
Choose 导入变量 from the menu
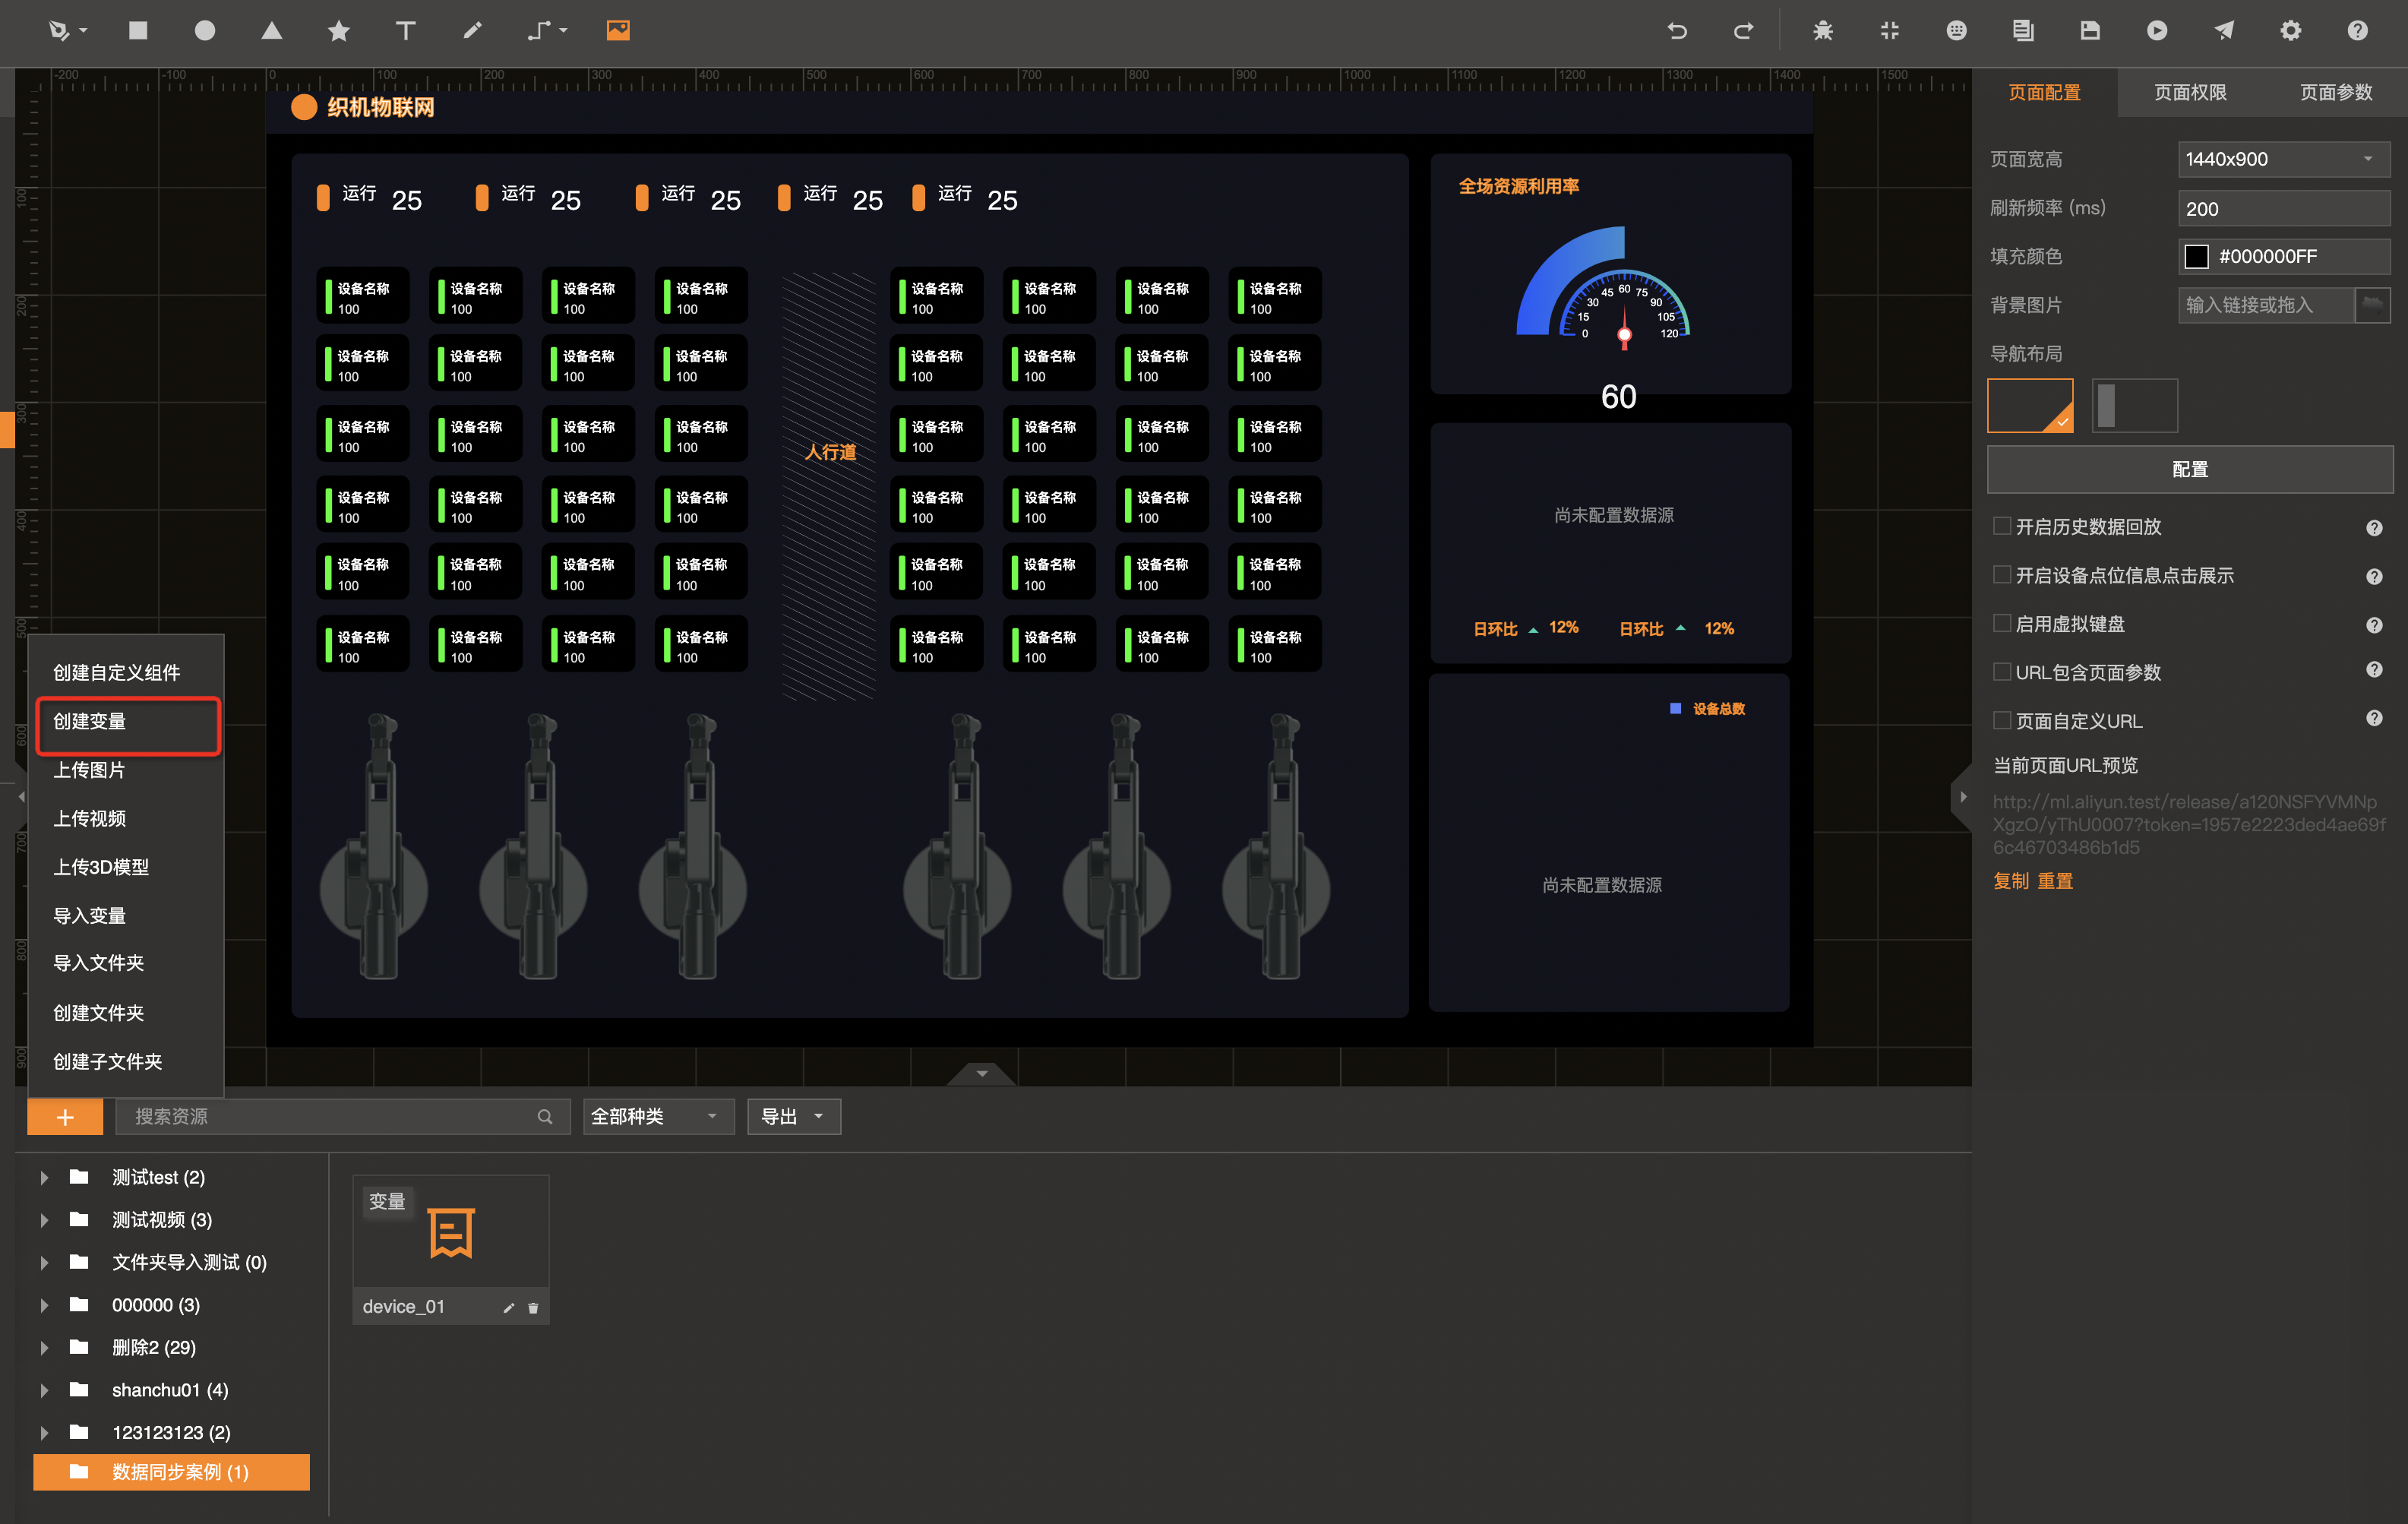point(126,916)
